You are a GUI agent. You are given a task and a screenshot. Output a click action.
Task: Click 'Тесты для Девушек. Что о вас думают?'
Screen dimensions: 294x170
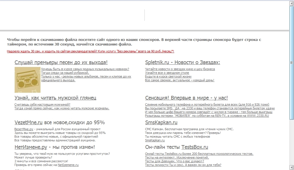[x=175, y=161]
